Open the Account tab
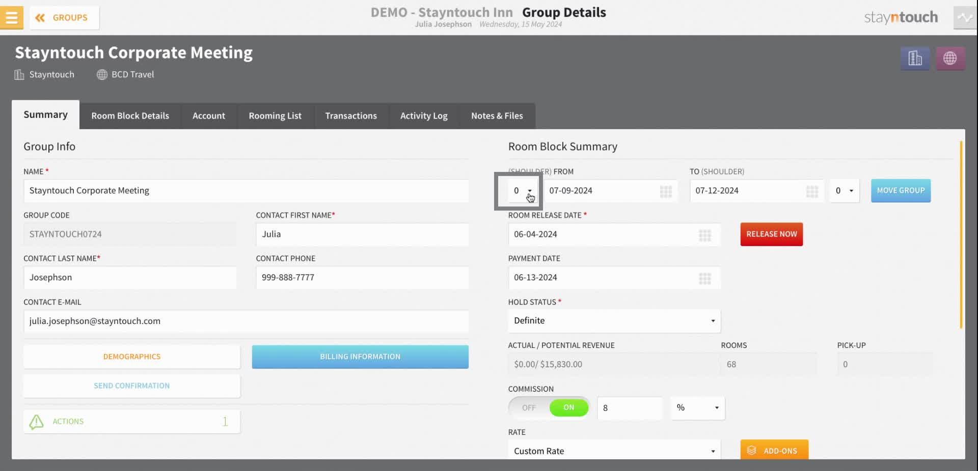The width and height of the screenshot is (978, 471). pos(209,116)
